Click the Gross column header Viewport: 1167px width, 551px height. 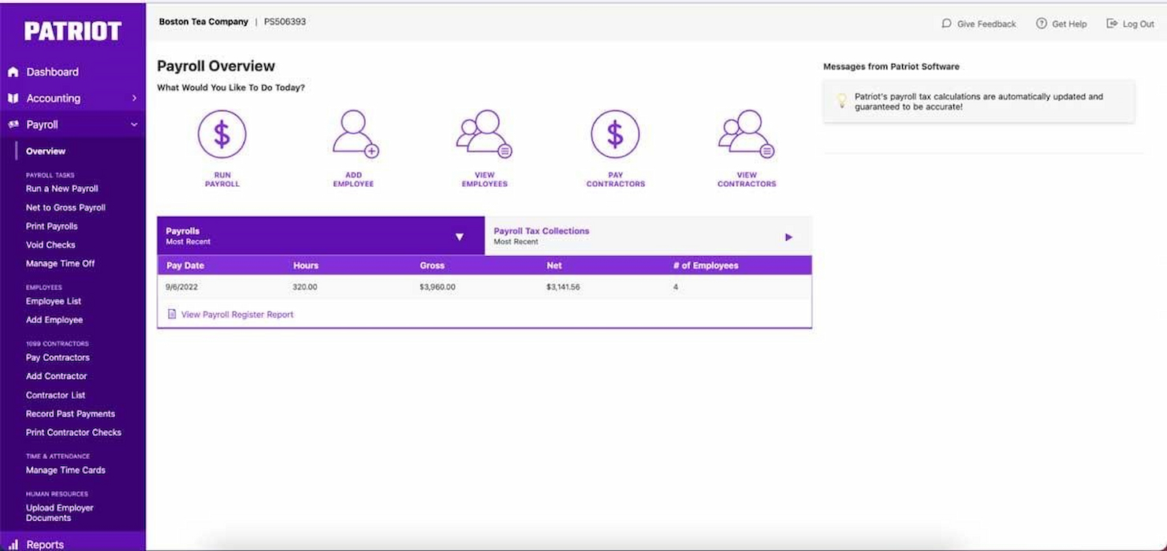(x=432, y=266)
